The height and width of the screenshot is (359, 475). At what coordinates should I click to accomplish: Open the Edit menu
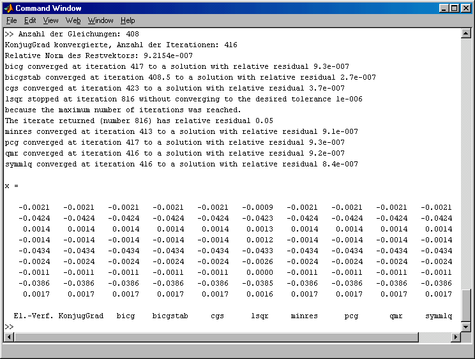pyautogui.click(x=30, y=20)
